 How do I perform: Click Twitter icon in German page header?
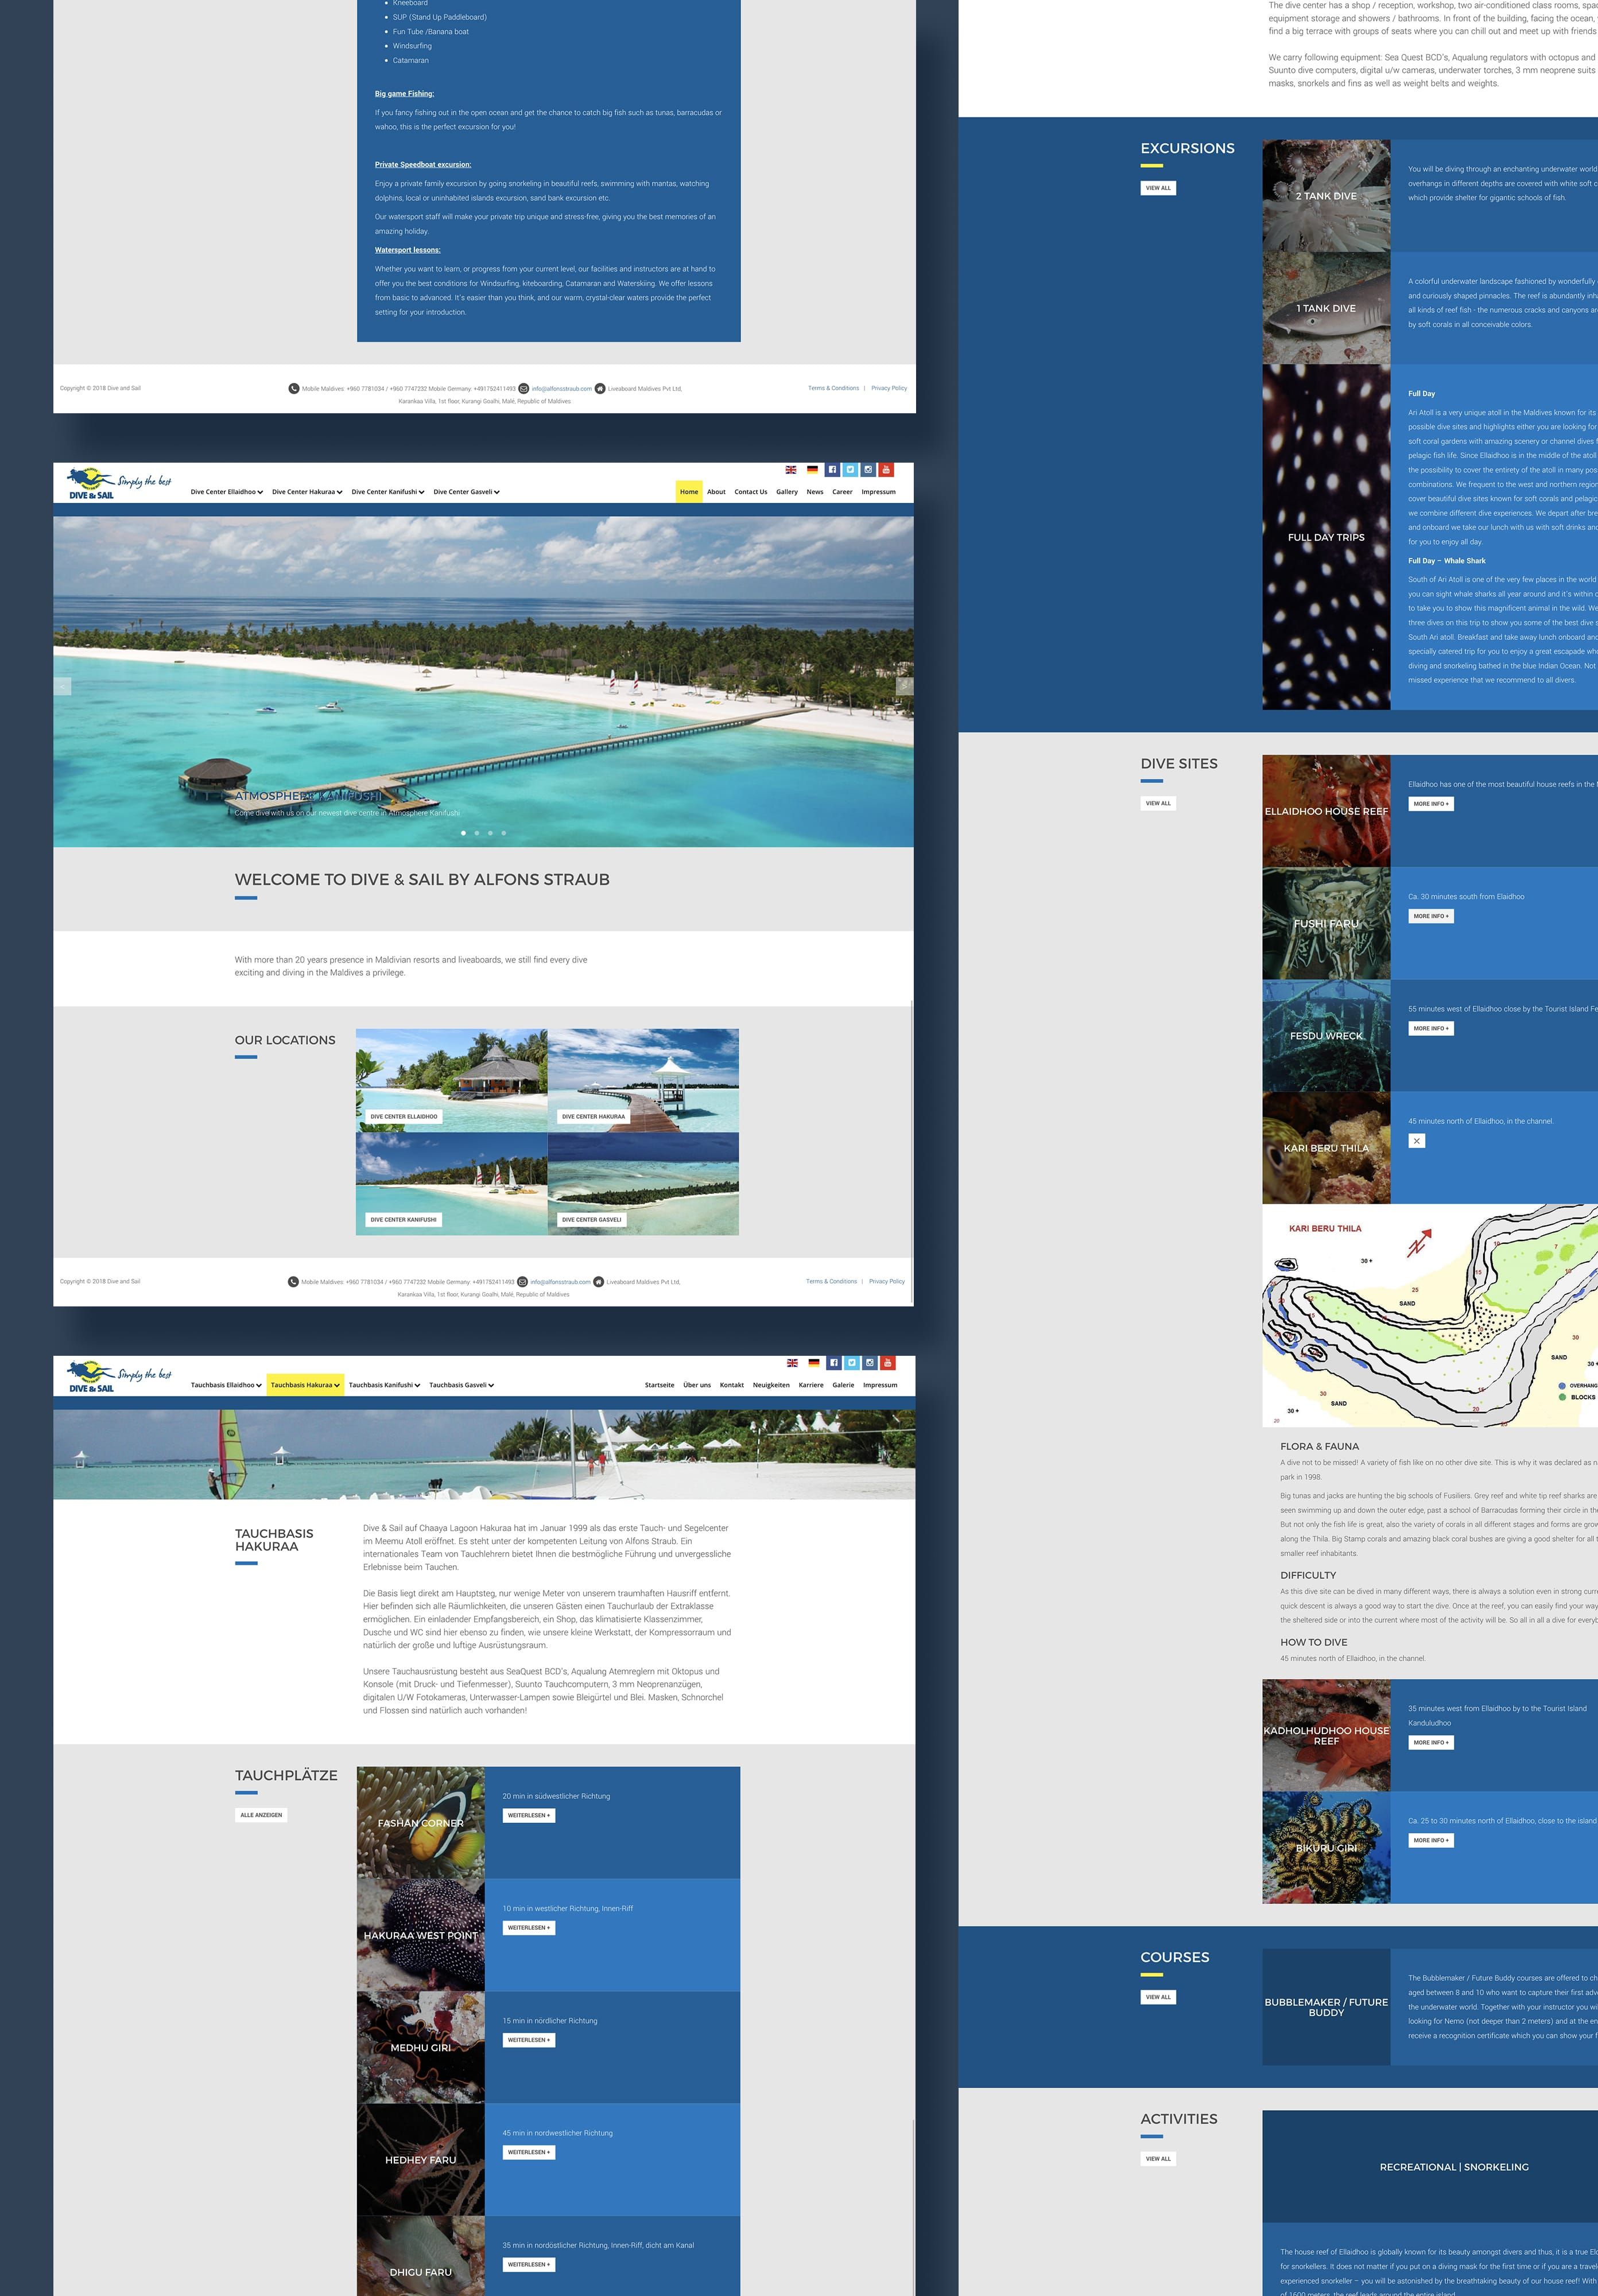(852, 1362)
